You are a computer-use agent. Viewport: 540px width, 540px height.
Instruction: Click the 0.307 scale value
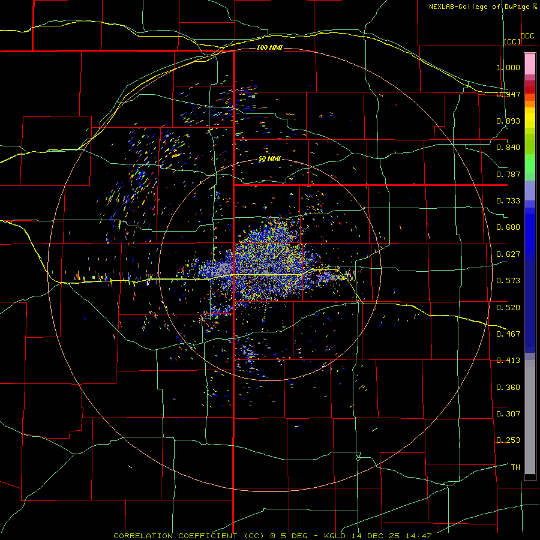[x=508, y=414]
